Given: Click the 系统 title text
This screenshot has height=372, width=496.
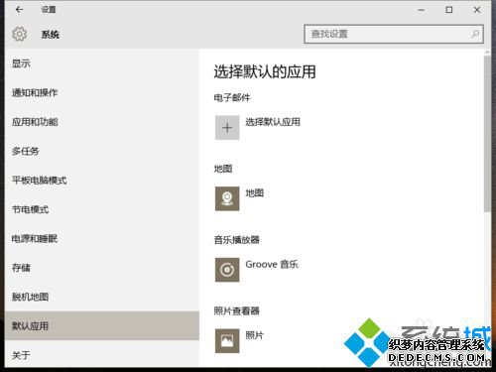Looking at the screenshot, I should [x=51, y=35].
